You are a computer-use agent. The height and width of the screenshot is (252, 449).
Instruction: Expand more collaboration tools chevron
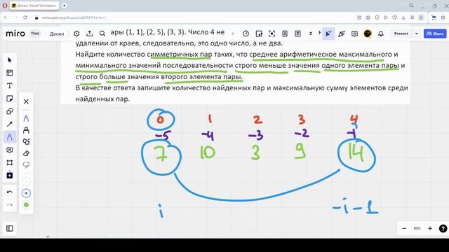310,34
